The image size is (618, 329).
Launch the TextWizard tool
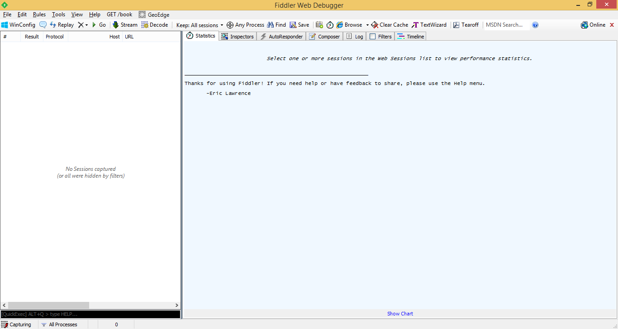tap(429, 25)
